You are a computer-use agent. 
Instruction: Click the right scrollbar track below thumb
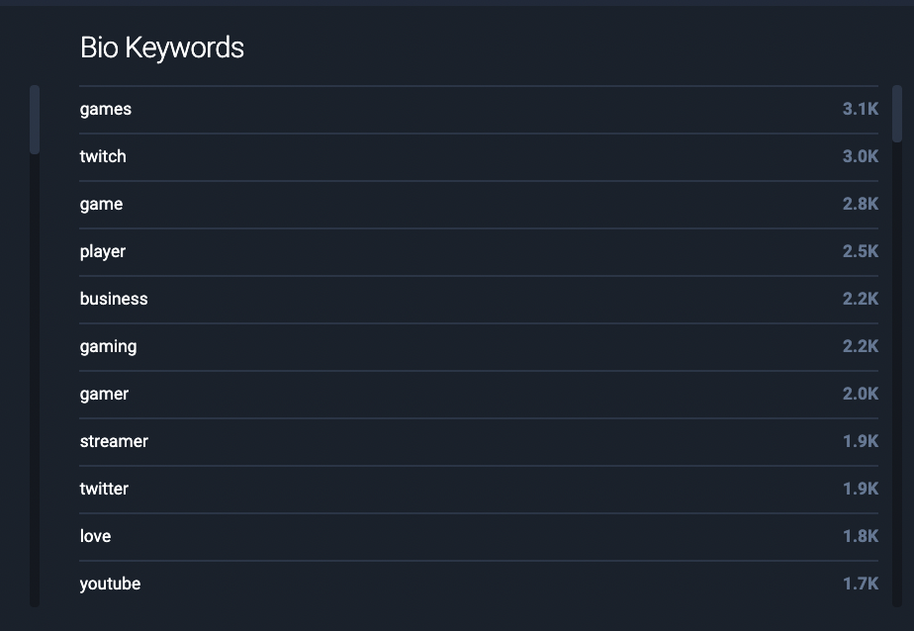(897, 374)
